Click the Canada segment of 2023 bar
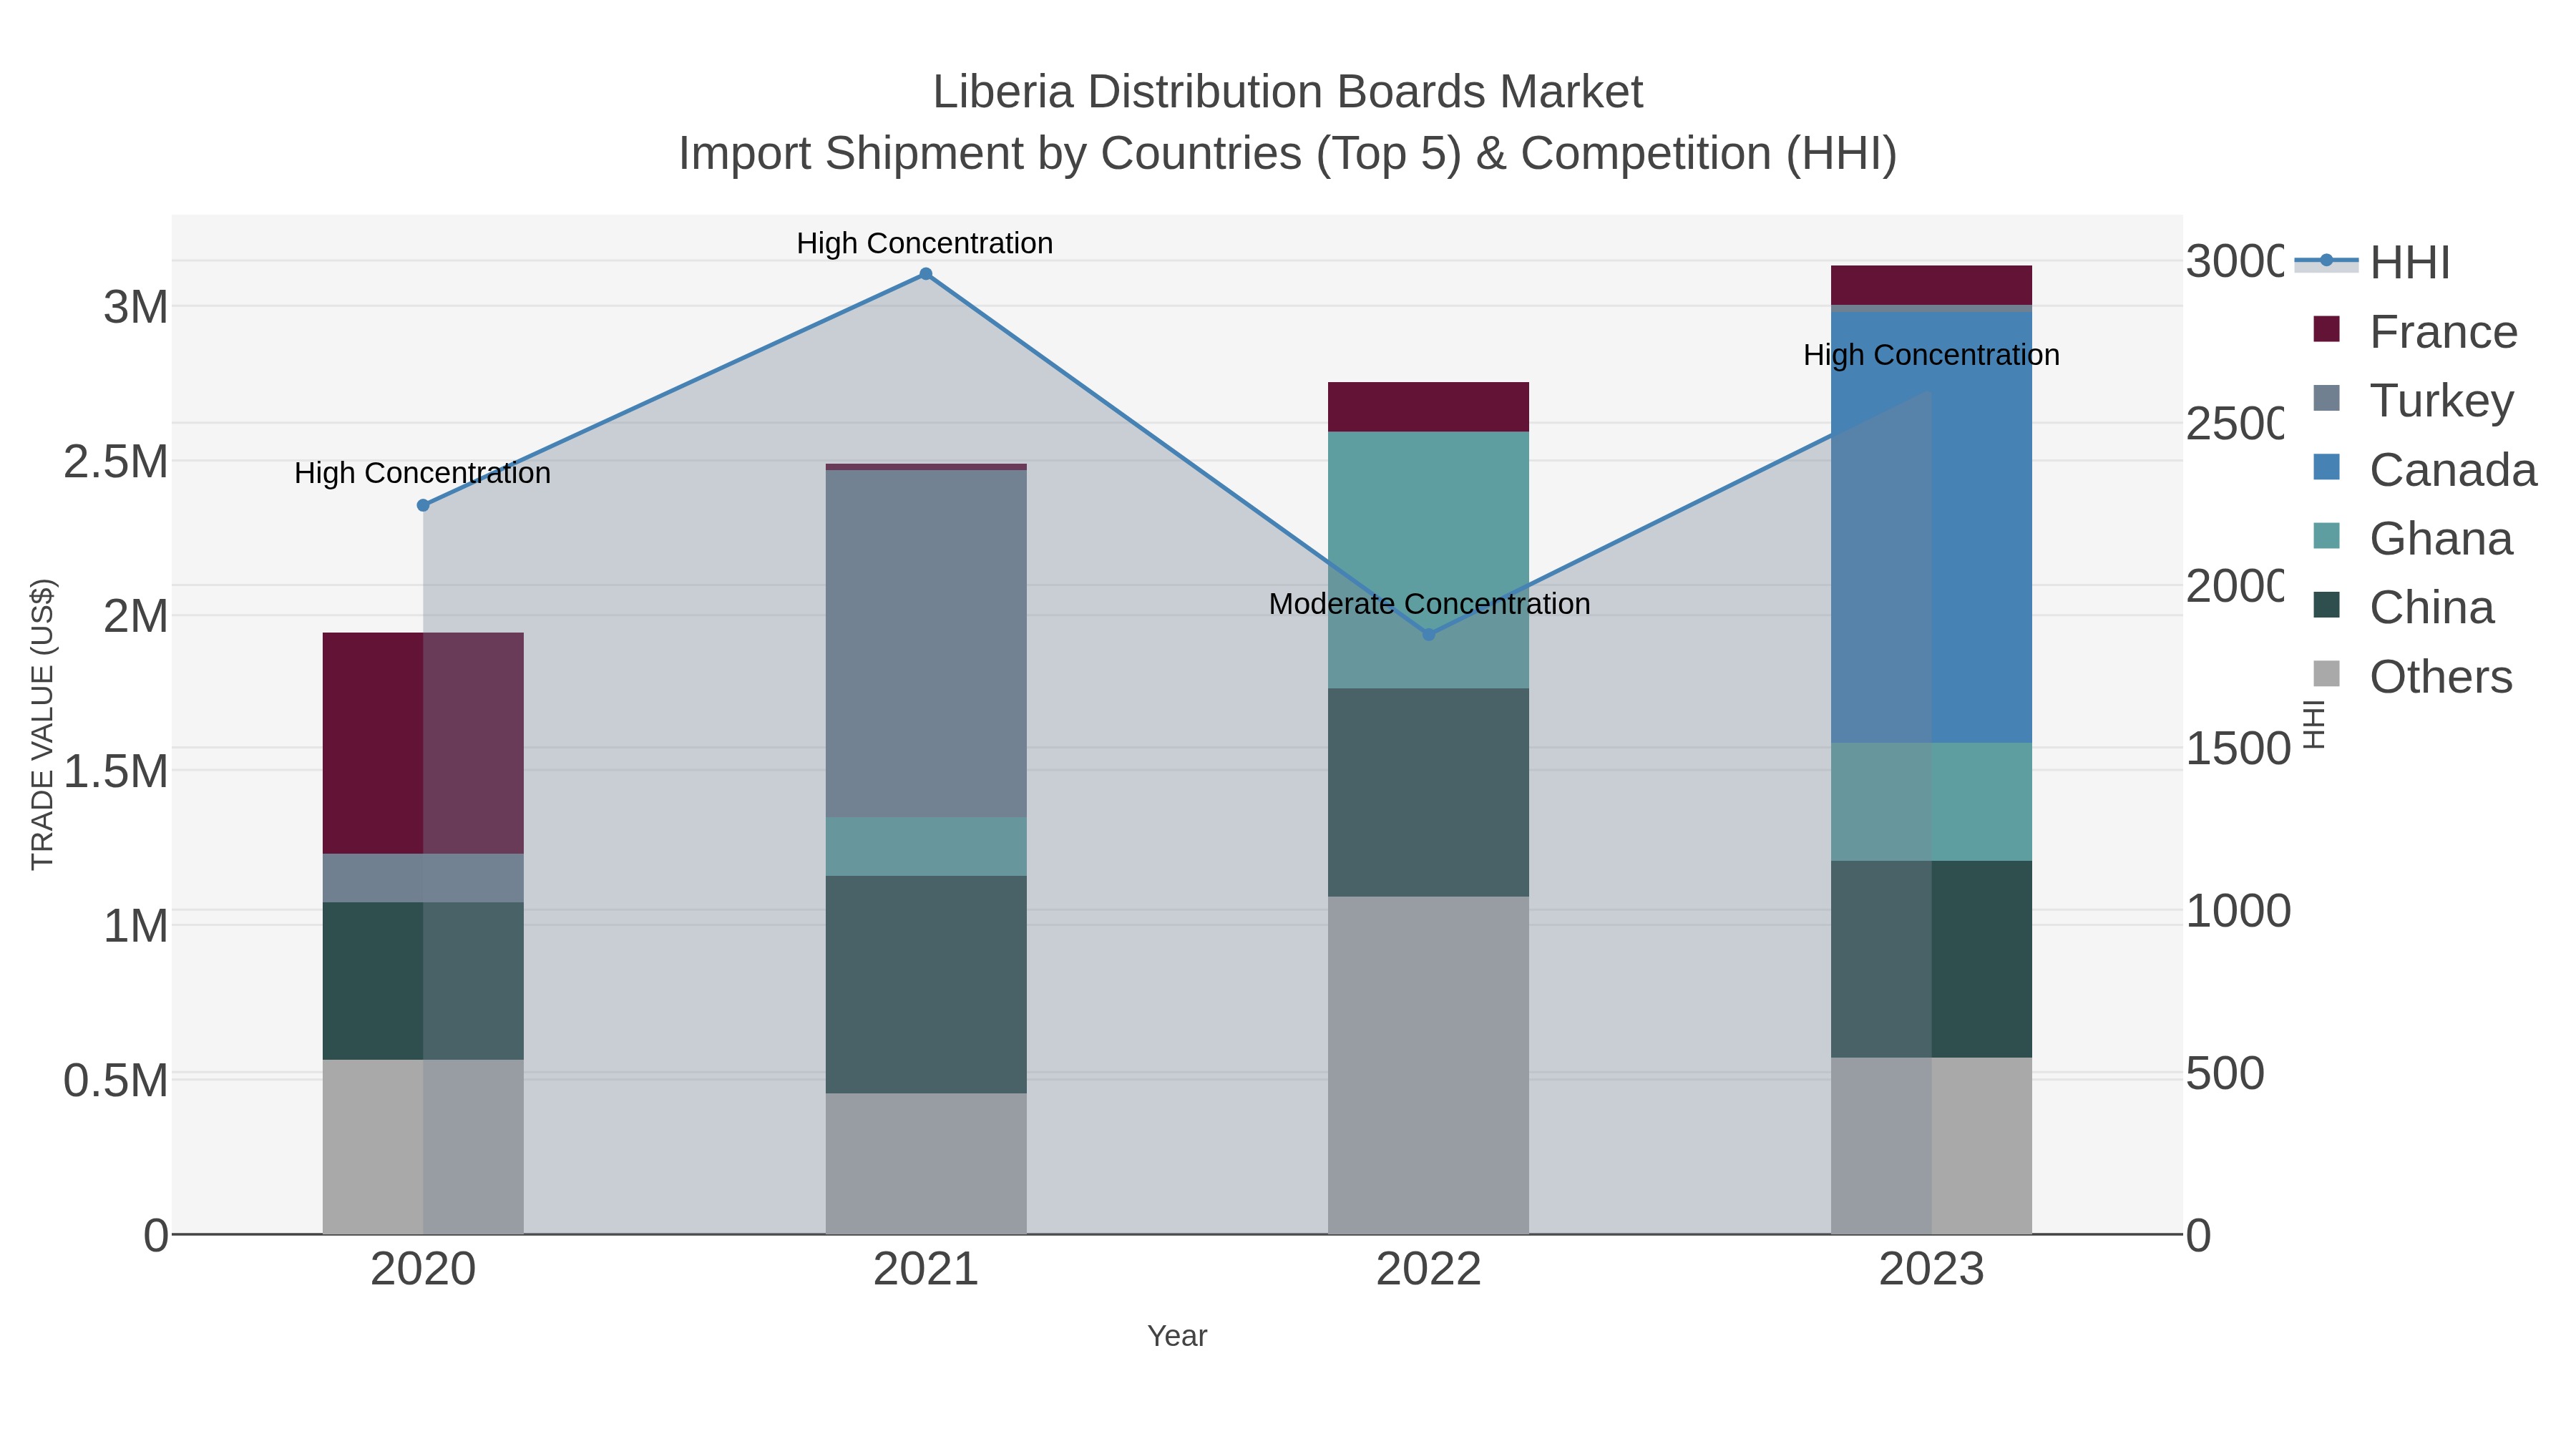Viewport: 2576px width, 1449px height. pyautogui.click(x=1932, y=528)
